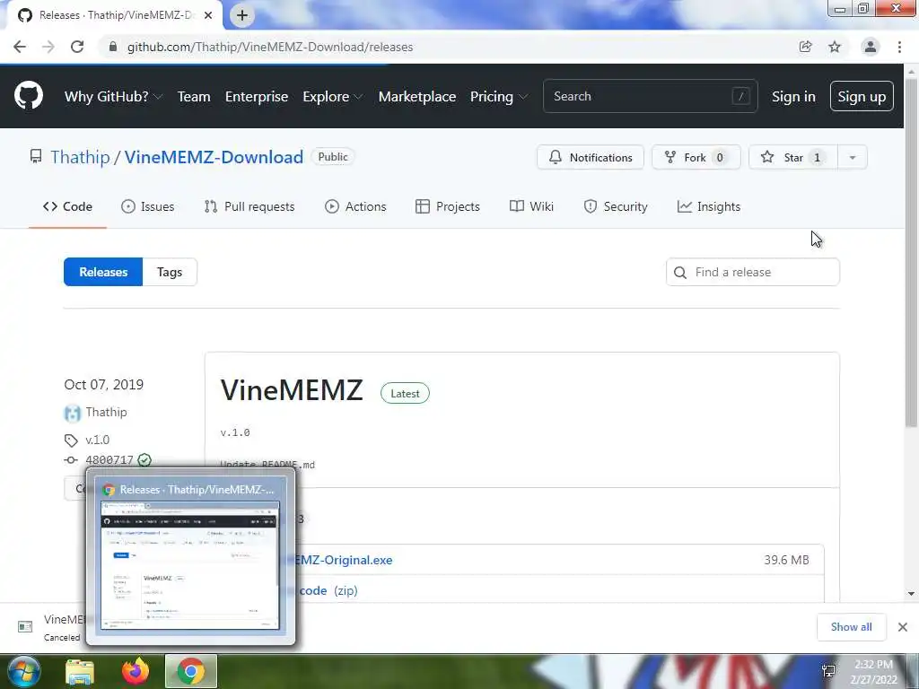
Task: Click Sign in link
Action: (x=793, y=96)
